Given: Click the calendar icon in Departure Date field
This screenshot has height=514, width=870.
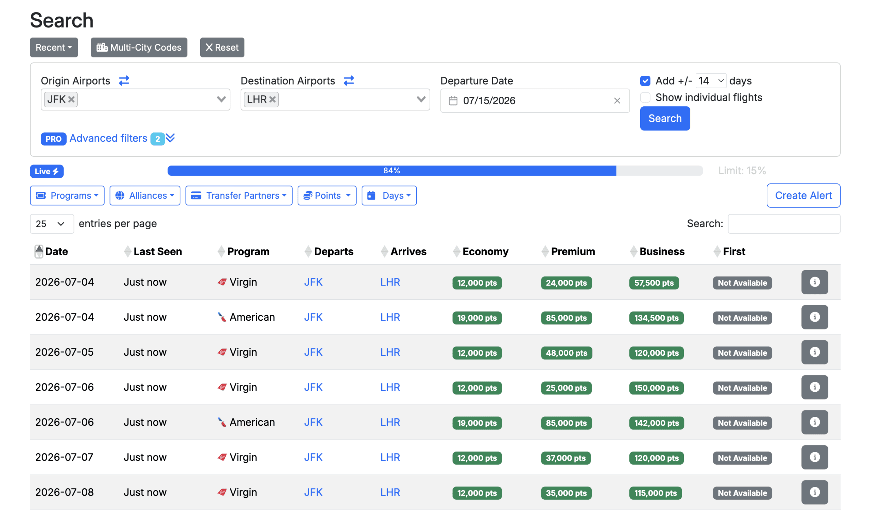Looking at the screenshot, I should (x=453, y=101).
